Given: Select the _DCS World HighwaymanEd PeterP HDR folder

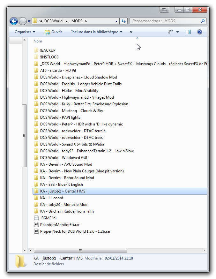Looking at the screenshot, I should coord(120,64).
